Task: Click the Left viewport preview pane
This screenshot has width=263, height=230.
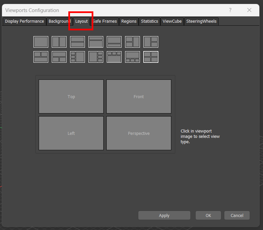Action: pyautogui.click(x=71, y=133)
